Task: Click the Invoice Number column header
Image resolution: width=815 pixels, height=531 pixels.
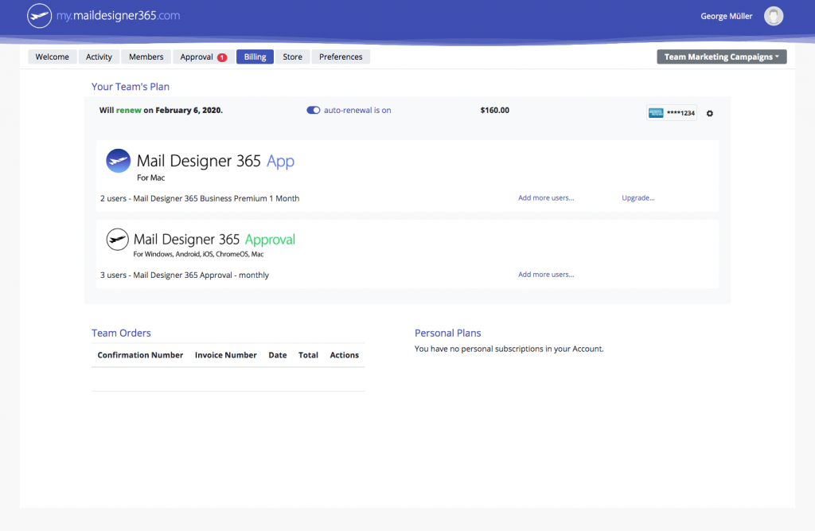Action: 225,355
